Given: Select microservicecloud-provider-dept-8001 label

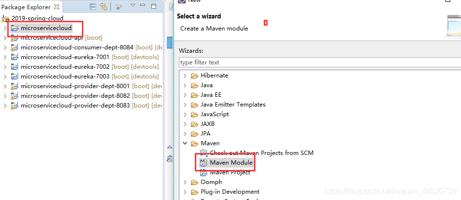Looking at the screenshot, I should (x=75, y=86).
